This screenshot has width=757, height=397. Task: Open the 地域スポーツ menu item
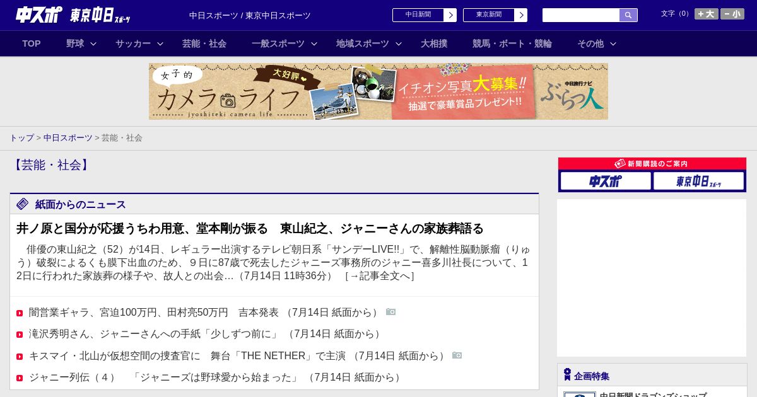coord(363,43)
